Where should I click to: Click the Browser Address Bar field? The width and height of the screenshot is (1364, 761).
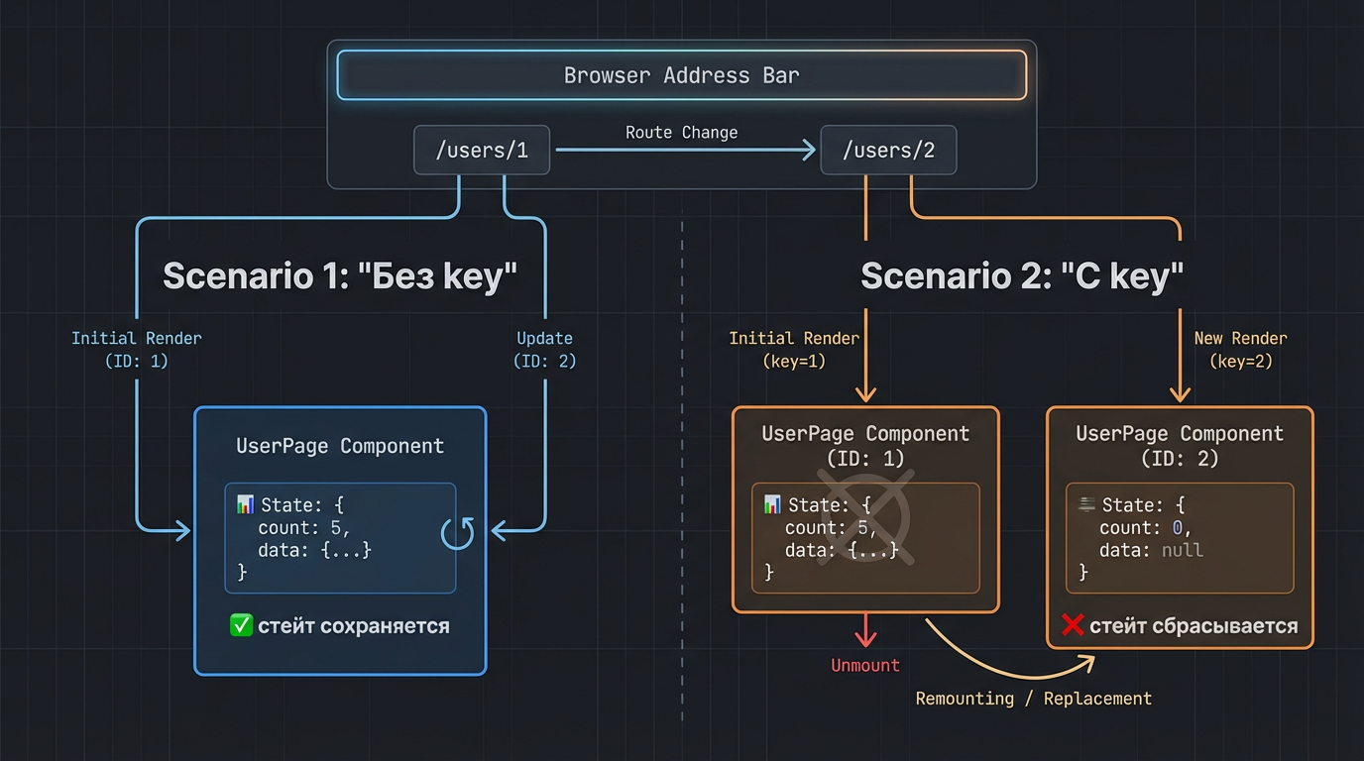(x=681, y=75)
